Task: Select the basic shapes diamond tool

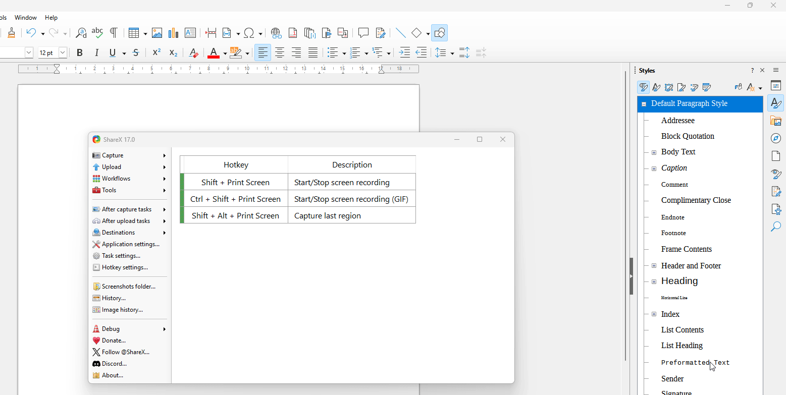Action: point(416,33)
